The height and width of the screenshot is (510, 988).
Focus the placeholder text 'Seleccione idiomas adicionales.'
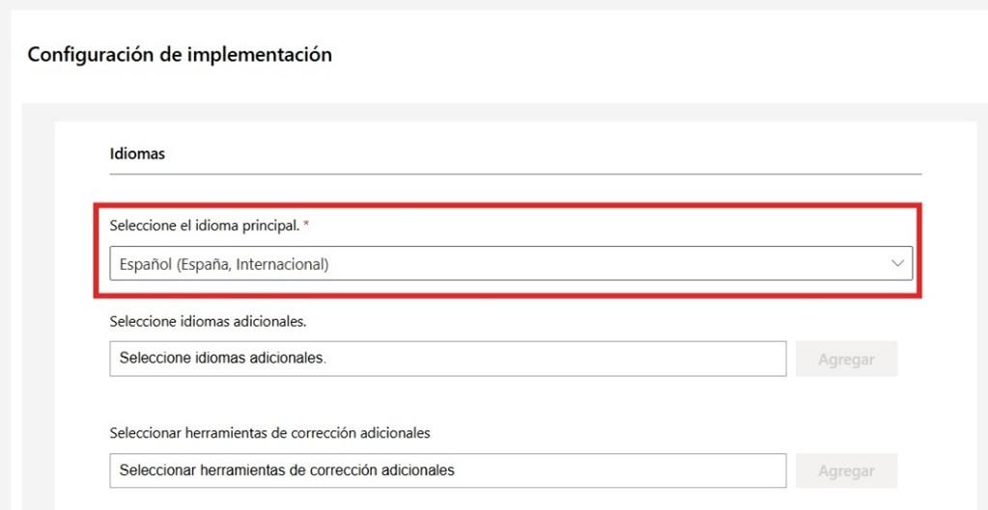pos(223,359)
